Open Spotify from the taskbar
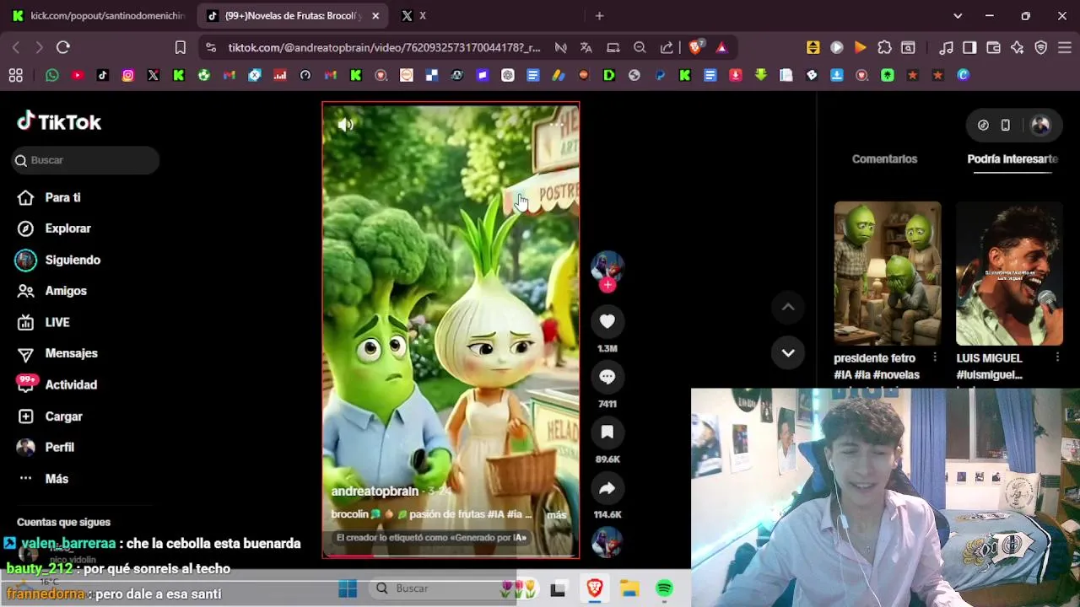This screenshot has height=607, width=1080. (665, 588)
